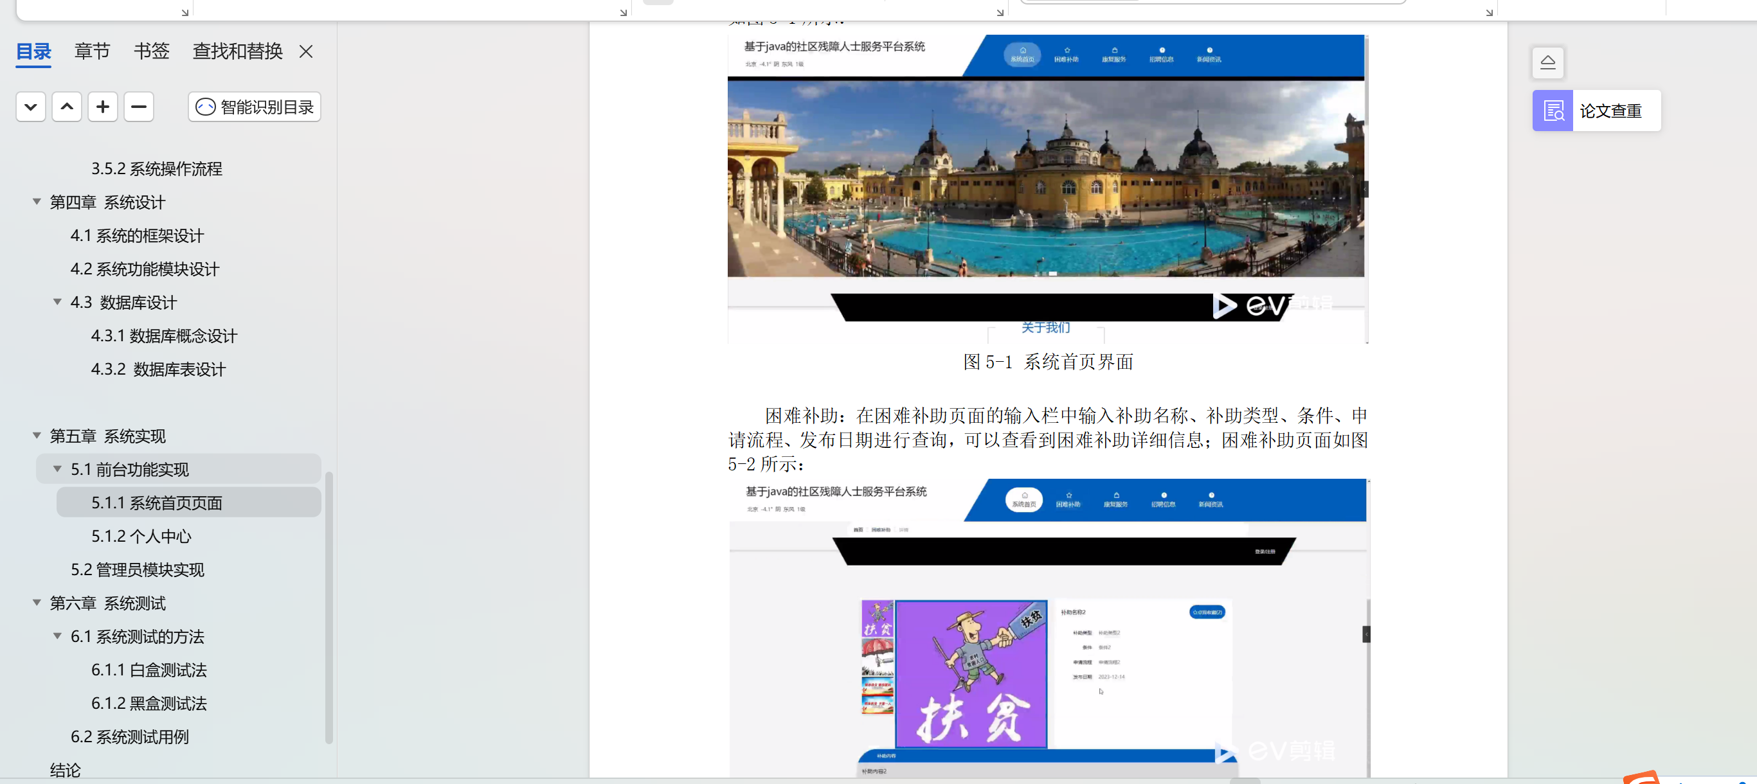Collapse the 5.1 前台功能实现 arrow
The height and width of the screenshot is (784, 1757).
(57, 469)
